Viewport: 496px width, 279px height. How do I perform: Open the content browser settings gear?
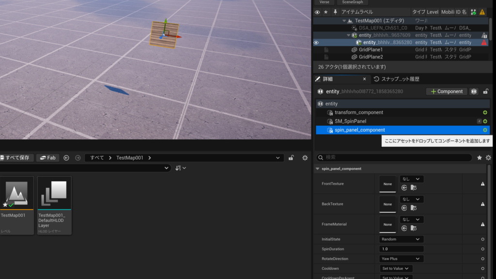[x=305, y=158]
